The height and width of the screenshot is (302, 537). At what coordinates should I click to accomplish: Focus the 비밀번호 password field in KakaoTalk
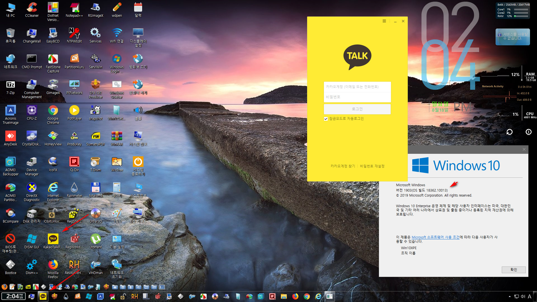[x=357, y=97]
